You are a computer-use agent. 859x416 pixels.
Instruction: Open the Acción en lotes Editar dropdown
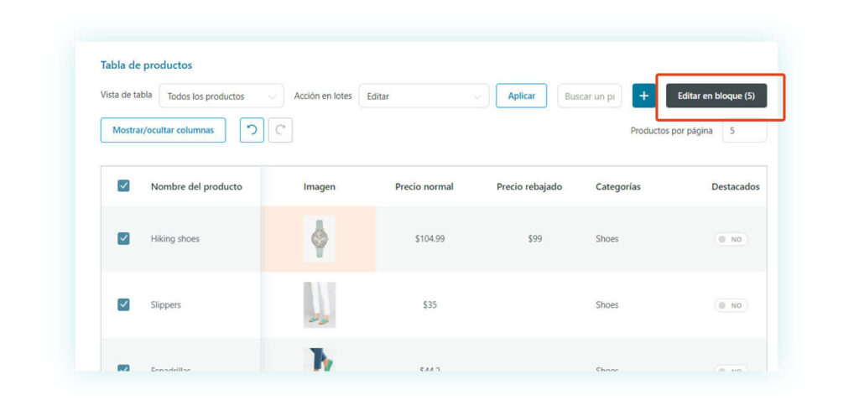pos(424,96)
